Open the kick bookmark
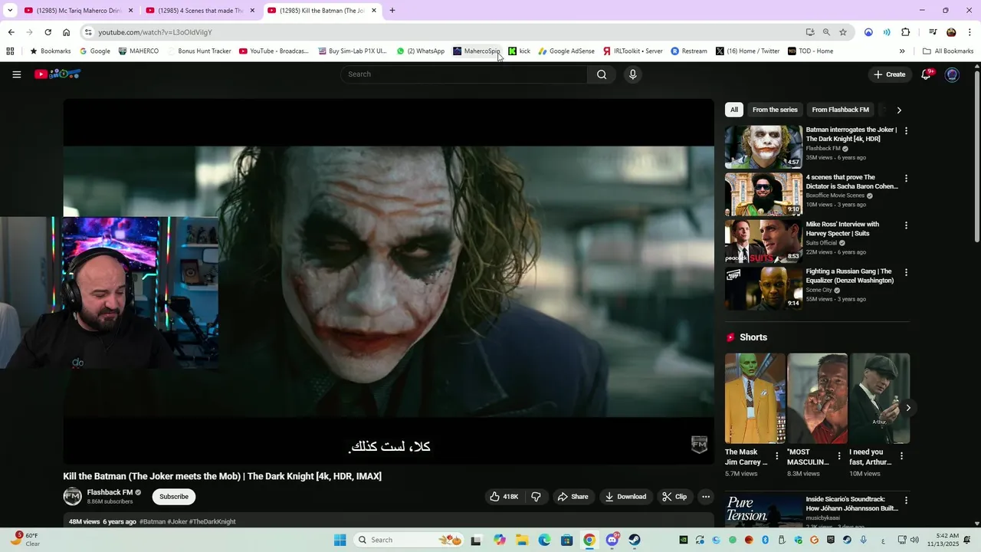The width and height of the screenshot is (981, 552). coord(519,51)
